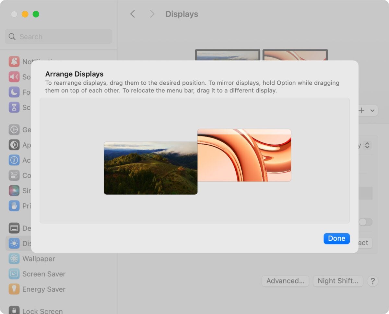
Task: Click the back arrow next to Displays
Action: 133,14
